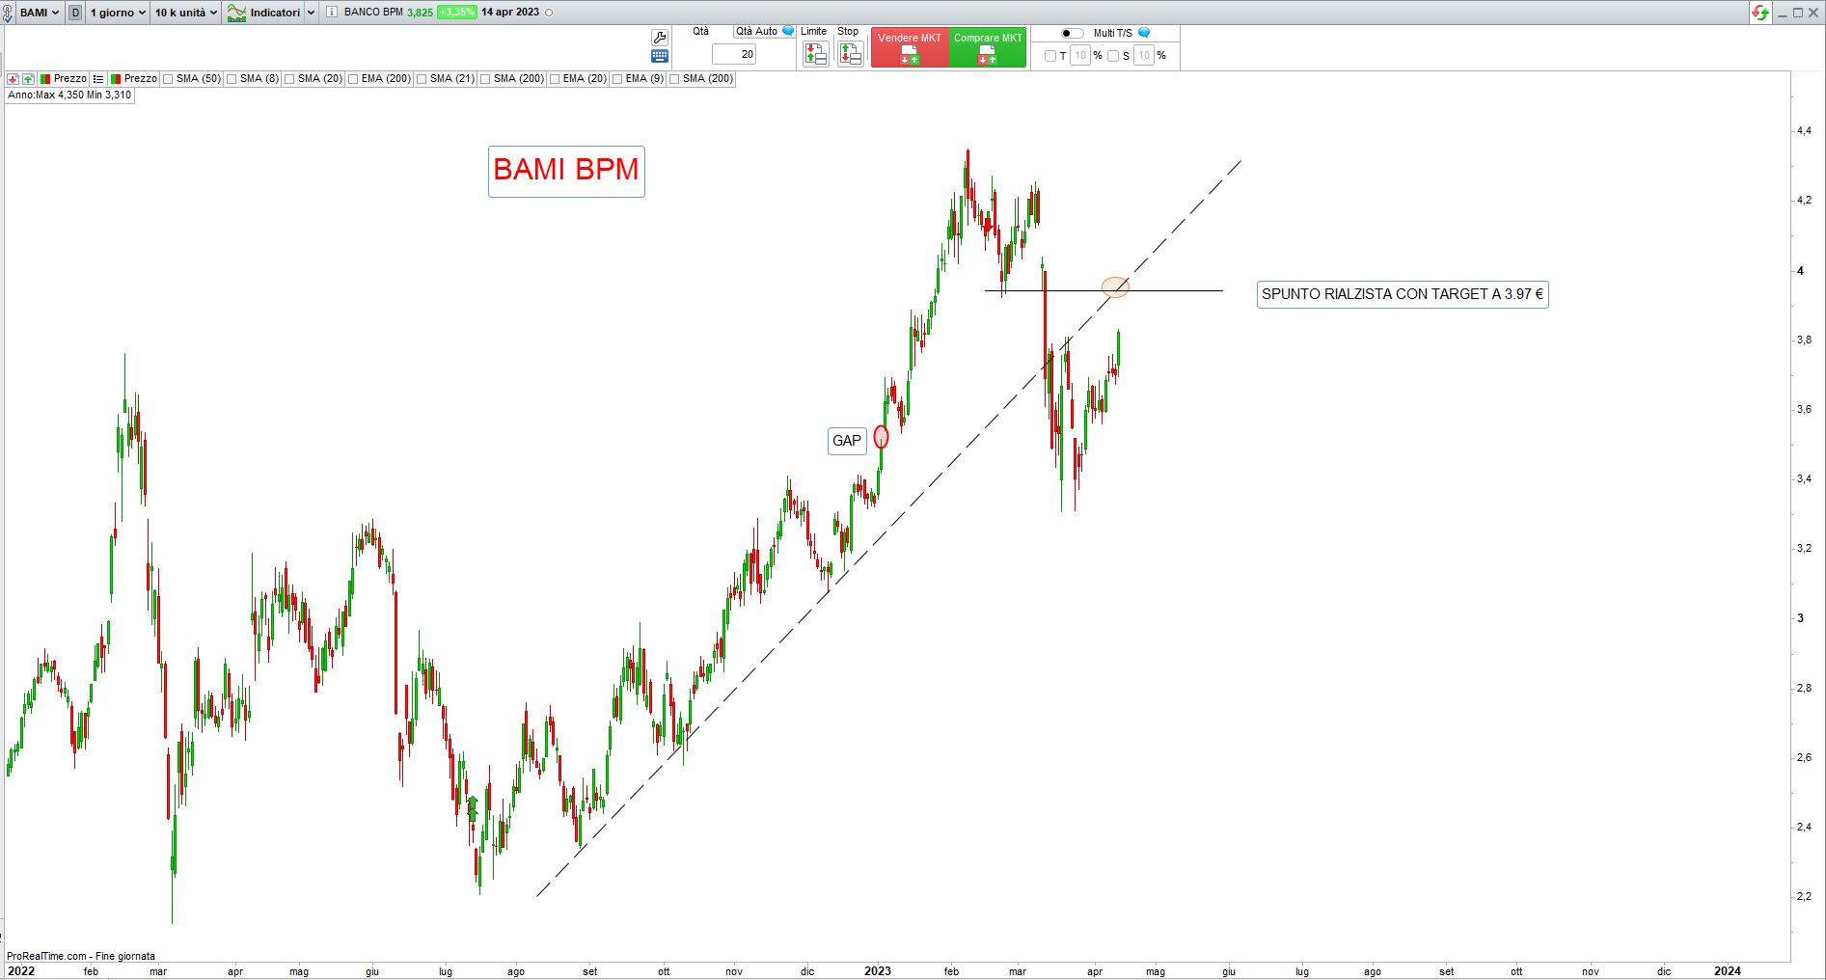This screenshot has width=1826, height=980.
Task: Open the blue keyboard shortcuts icon
Action: click(660, 56)
